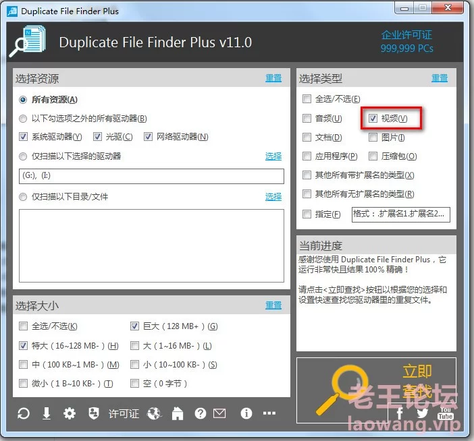Click 重置 link in 选择类型 header
474x441 pixels.
440,78
